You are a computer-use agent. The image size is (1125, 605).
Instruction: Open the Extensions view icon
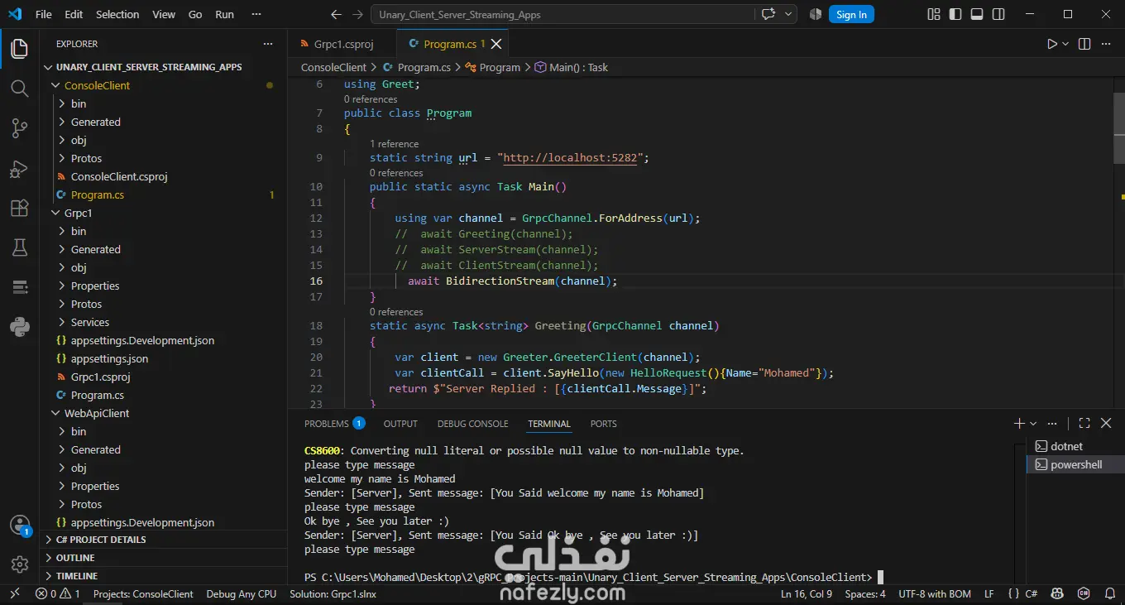[20, 208]
